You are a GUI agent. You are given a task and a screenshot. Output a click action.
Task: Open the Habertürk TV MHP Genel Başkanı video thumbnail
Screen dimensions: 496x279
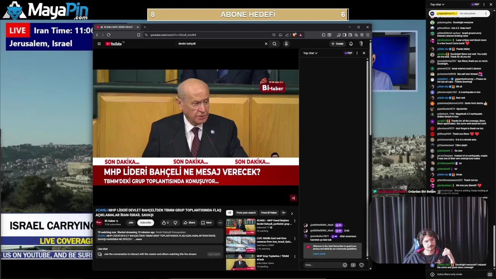pyautogui.click(x=241, y=227)
